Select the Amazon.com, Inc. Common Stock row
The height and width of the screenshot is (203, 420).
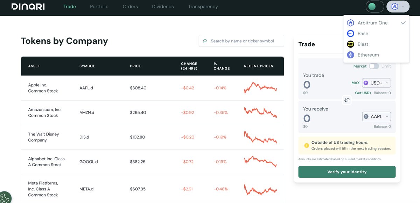pos(152,113)
